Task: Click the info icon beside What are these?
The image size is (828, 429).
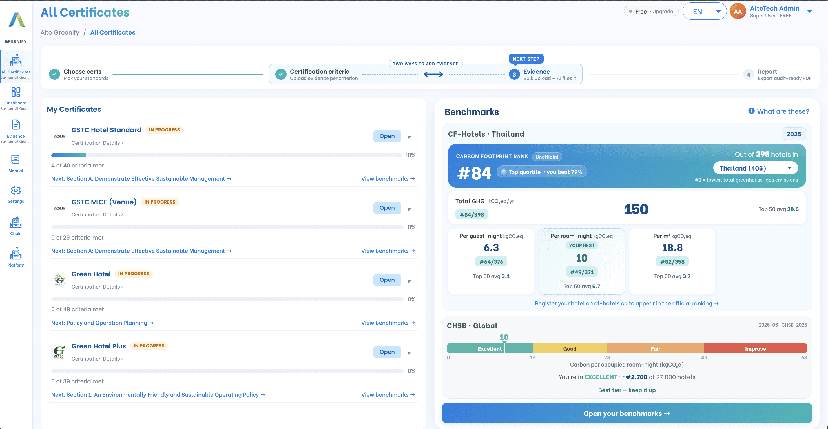Action: click(x=751, y=111)
